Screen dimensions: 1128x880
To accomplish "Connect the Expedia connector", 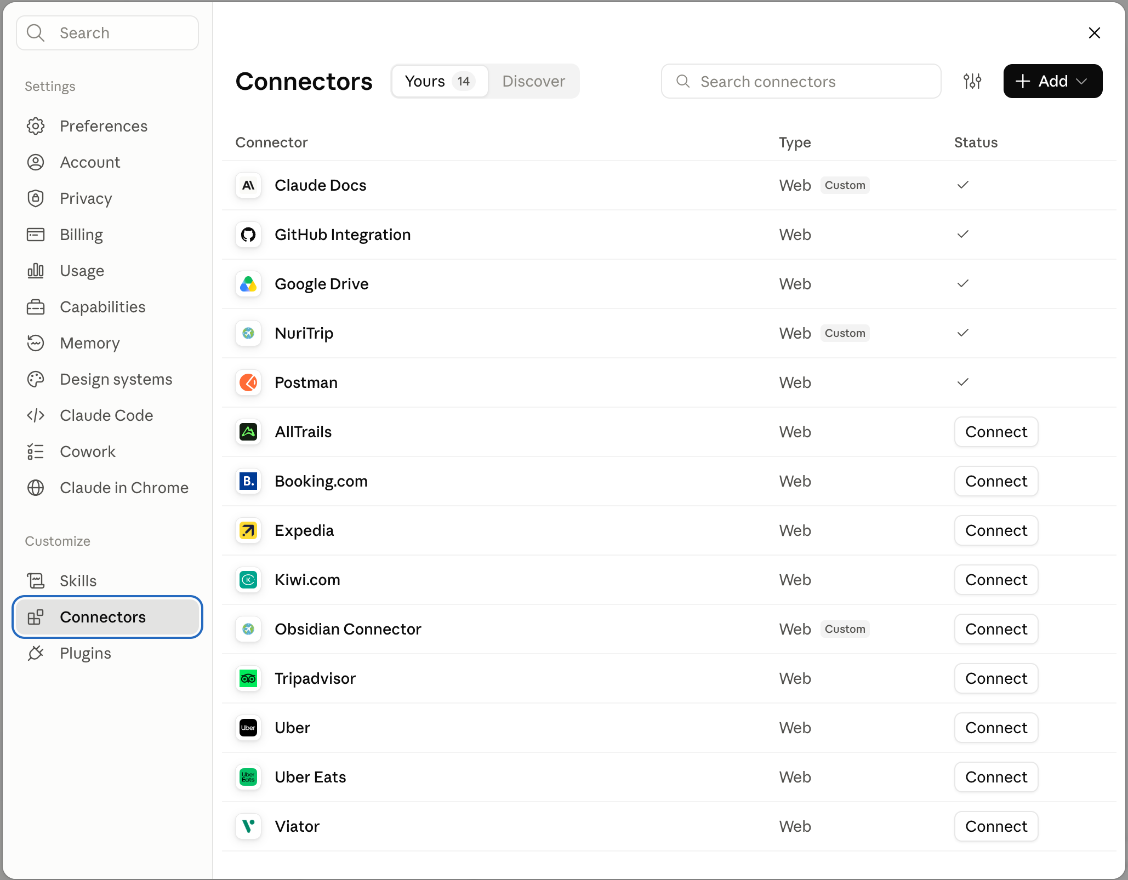I will (x=996, y=530).
